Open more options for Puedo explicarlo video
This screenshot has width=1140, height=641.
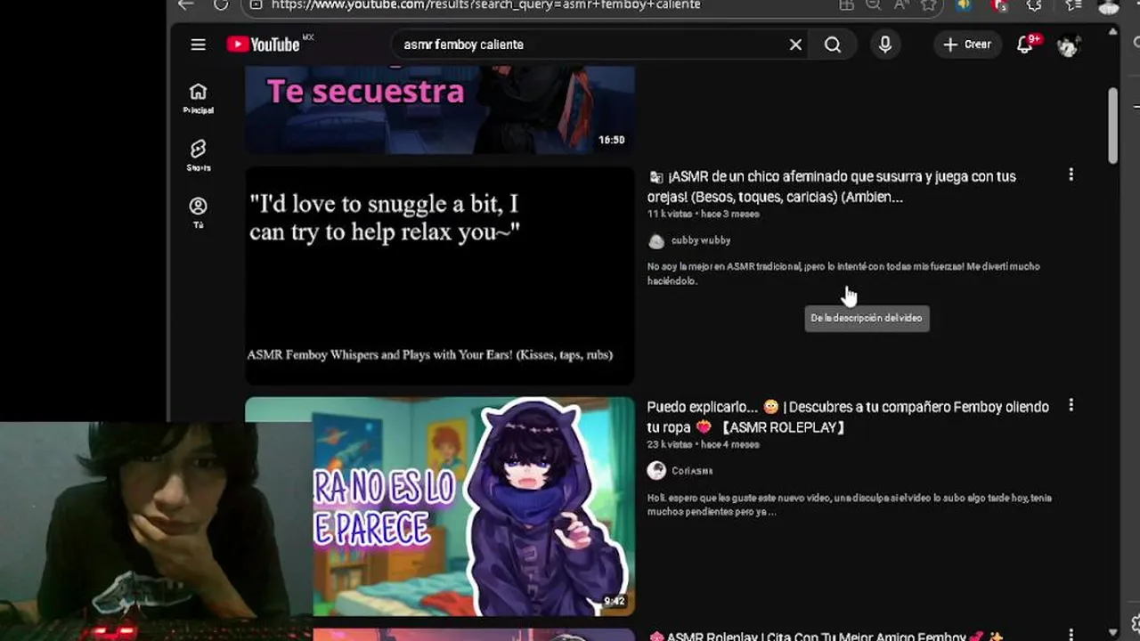tap(1071, 406)
